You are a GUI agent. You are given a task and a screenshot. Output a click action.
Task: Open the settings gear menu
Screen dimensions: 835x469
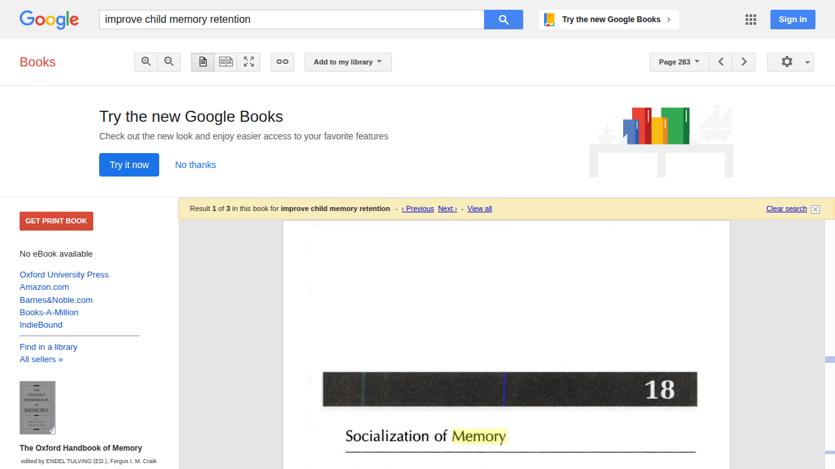click(787, 62)
